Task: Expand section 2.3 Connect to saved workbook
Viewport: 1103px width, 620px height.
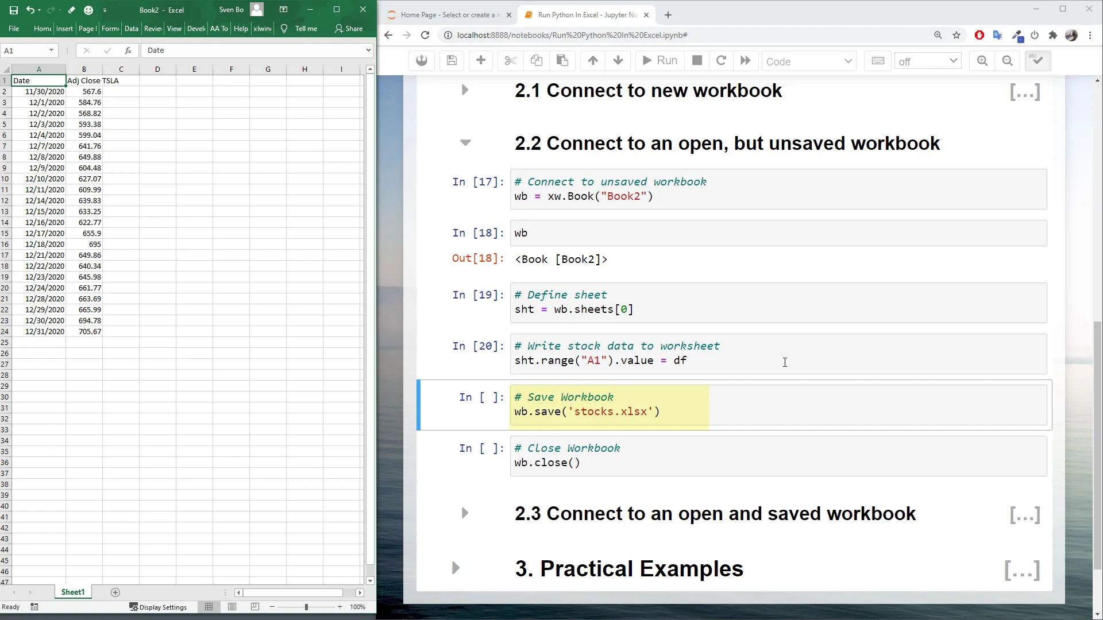Action: [x=465, y=513]
